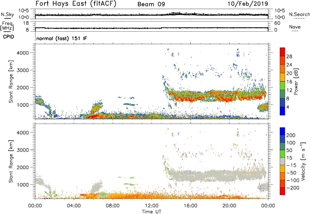Click the '-15' value on velocity color bar
310x214 pixels.
pos(291,165)
